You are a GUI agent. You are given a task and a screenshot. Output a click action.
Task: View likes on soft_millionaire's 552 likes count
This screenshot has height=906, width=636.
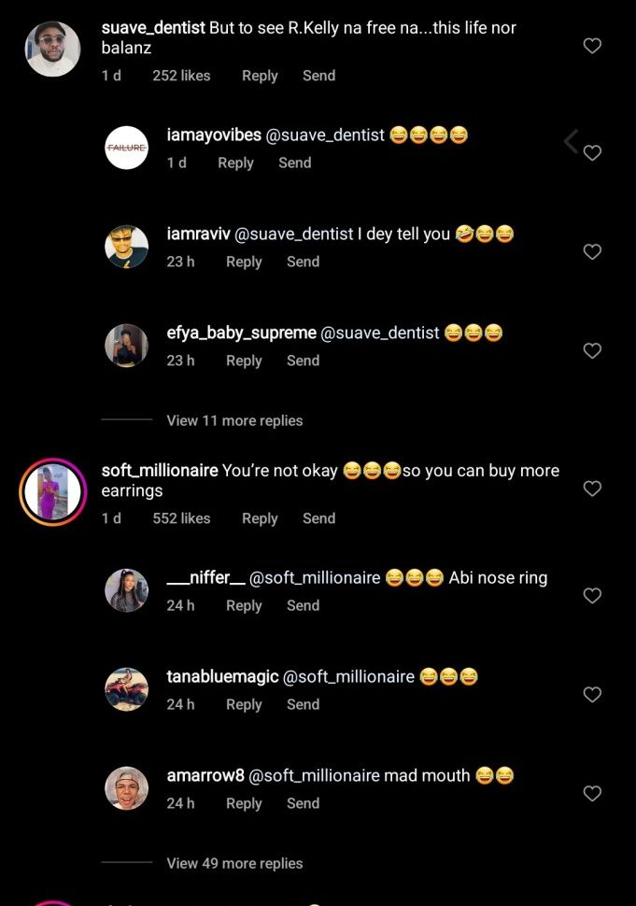(x=181, y=518)
